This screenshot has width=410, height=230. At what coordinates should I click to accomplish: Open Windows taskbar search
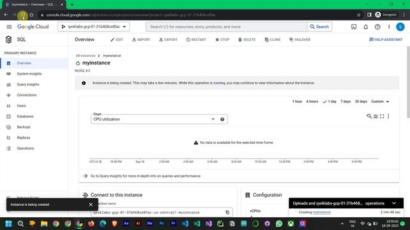(20, 224)
